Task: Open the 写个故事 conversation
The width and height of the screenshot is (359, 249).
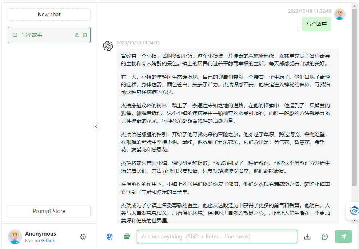Action: tap(49, 35)
